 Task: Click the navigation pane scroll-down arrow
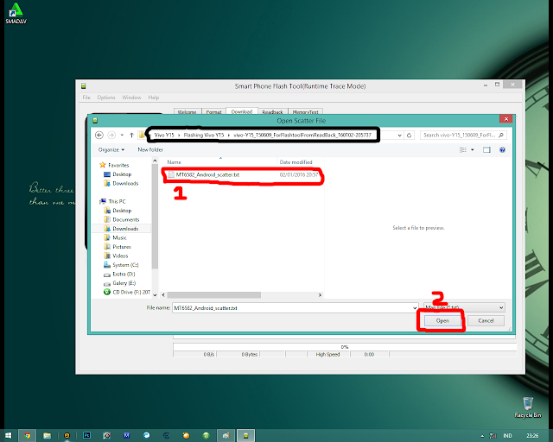click(155, 295)
